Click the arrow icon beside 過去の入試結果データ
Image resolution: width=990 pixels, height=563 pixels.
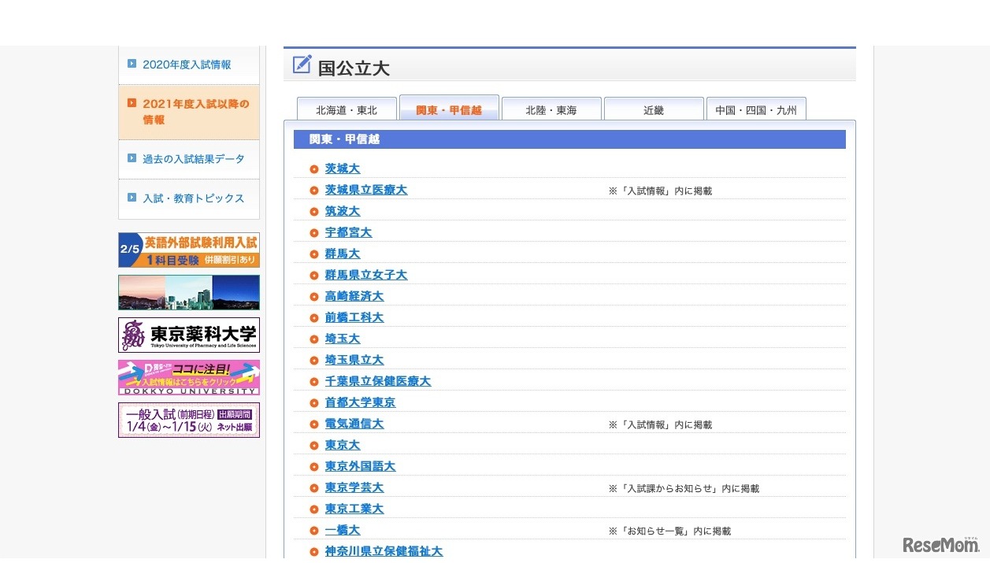pyautogui.click(x=132, y=158)
